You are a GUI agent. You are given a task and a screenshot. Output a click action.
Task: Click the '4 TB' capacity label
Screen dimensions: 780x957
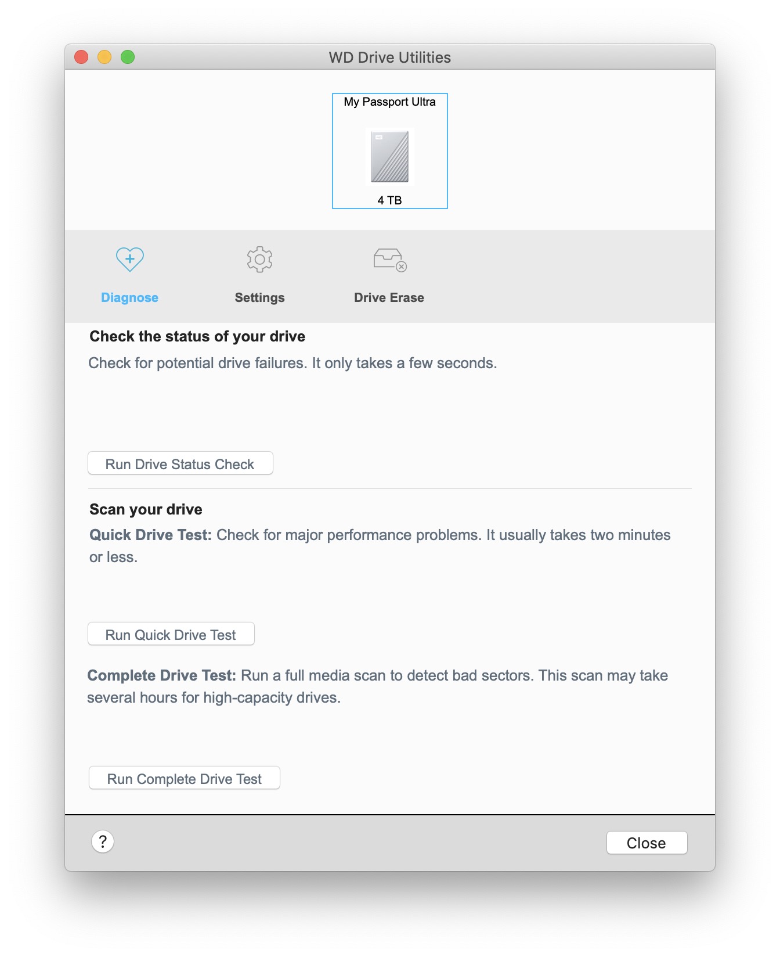tap(390, 200)
